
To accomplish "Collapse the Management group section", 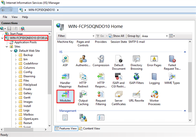I will (185, 111).
